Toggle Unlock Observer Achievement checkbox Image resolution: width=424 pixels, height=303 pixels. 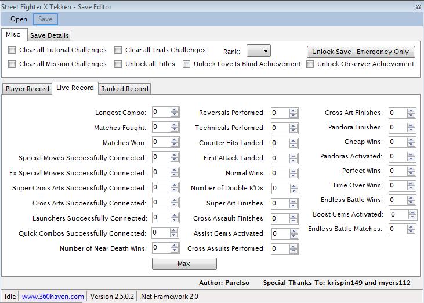point(310,64)
